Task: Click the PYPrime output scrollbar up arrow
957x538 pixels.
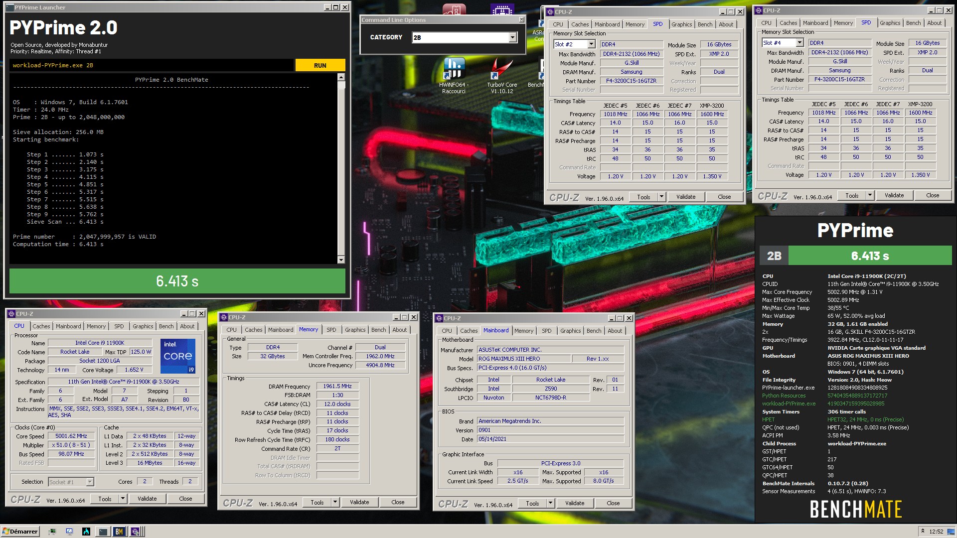Action: 341,77
